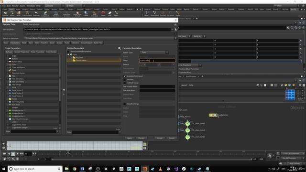
Task: Click the Hide shelf tool
Action: click(109, 14)
